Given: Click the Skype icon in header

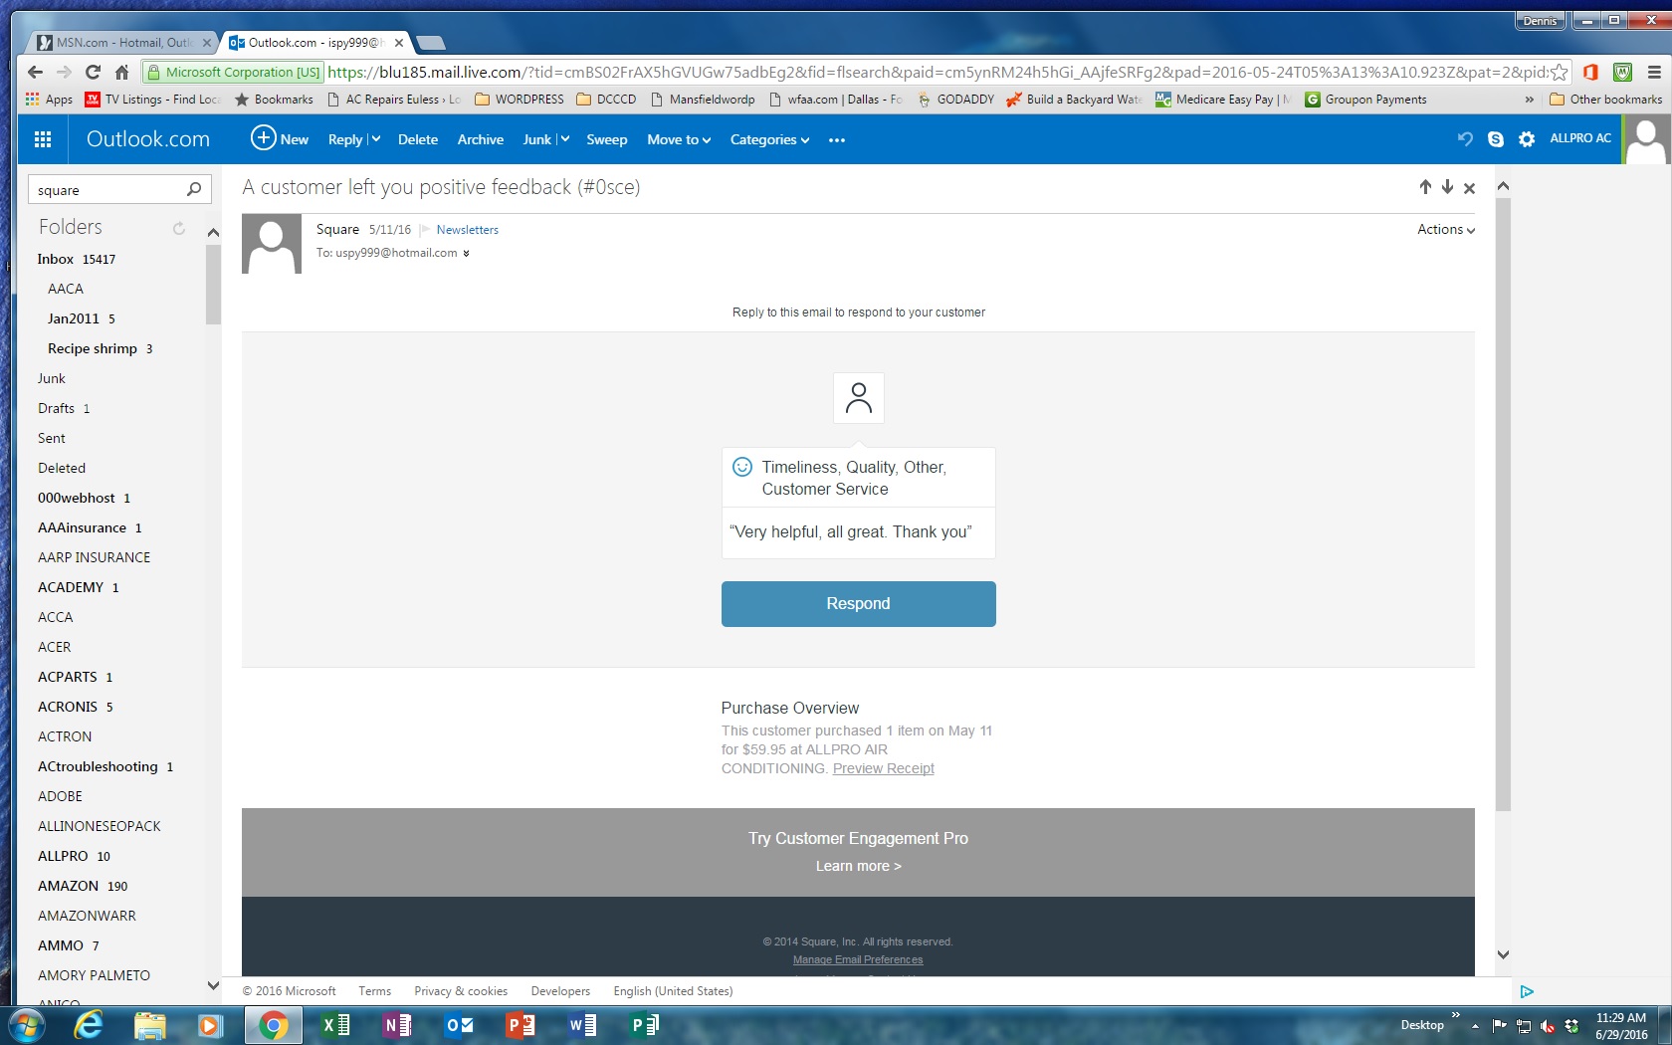Looking at the screenshot, I should pos(1495,139).
